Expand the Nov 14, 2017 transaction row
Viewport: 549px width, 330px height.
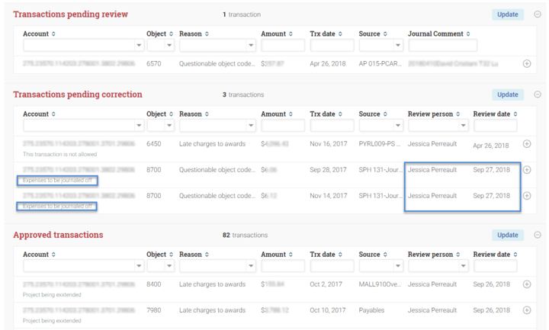pos(527,196)
